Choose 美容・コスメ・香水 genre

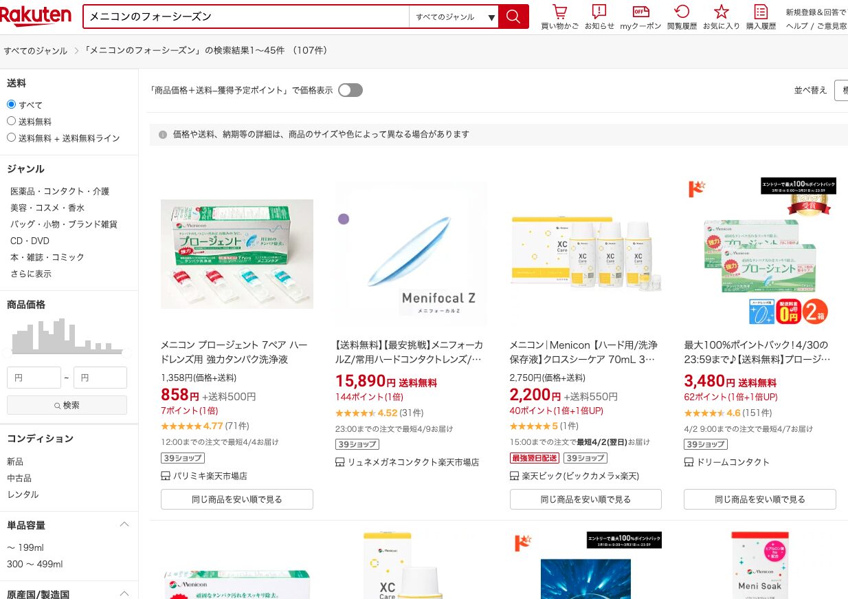[x=47, y=208]
